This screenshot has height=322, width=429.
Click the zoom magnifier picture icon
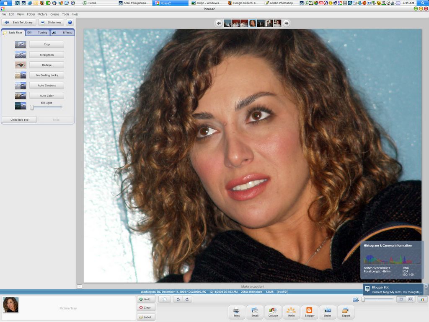coord(356,299)
